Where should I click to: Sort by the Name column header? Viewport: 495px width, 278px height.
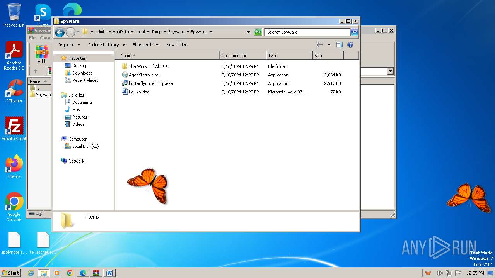click(167, 56)
